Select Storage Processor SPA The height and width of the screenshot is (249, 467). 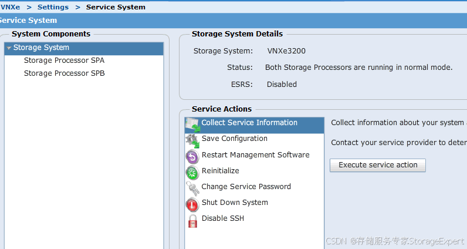(64, 60)
